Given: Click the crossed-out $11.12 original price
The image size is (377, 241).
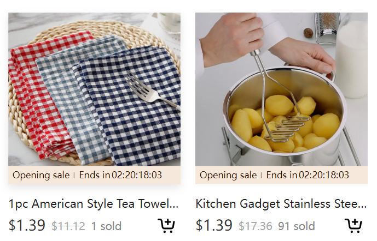Looking at the screenshot, I should point(68,226).
